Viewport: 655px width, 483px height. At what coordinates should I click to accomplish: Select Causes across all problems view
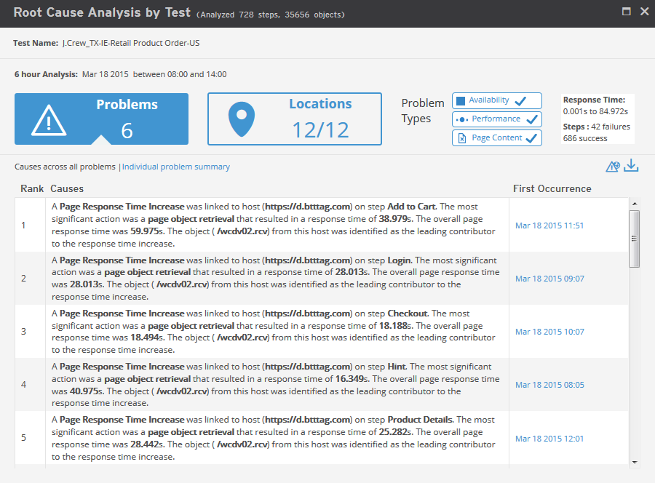65,167
